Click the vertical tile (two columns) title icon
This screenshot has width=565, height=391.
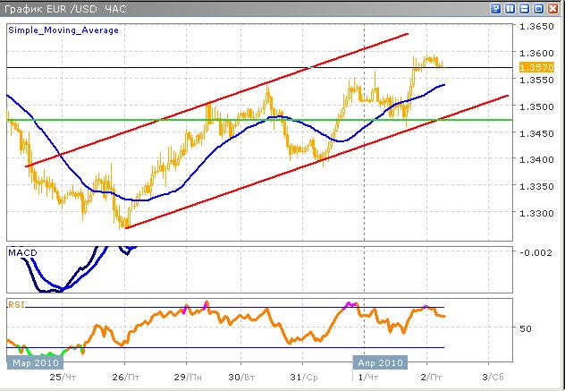(510, 9)
